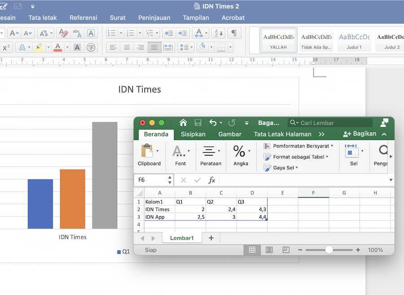Decrease the paragraph indent in Word

click(169, 33)
